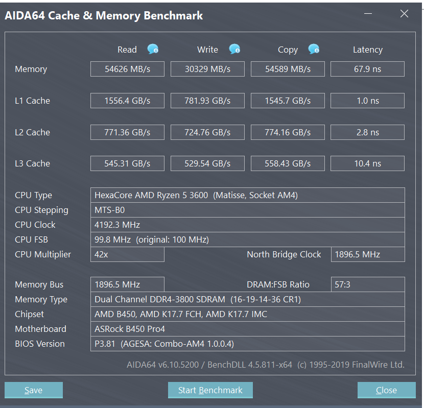Click the CPU Clock value 4192.3 MHz
Viewport: 424px width, 408px height.
click(x=248, y=225)
